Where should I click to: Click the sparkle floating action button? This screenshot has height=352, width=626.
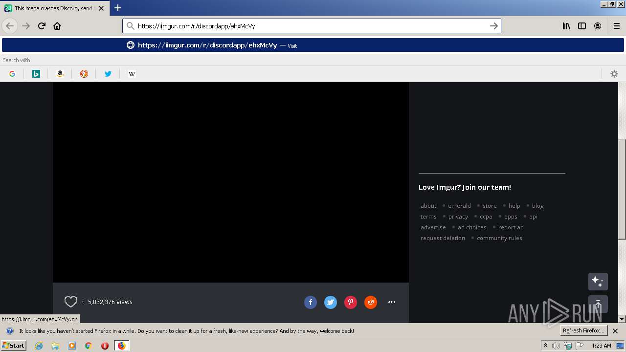coord(598,282)
